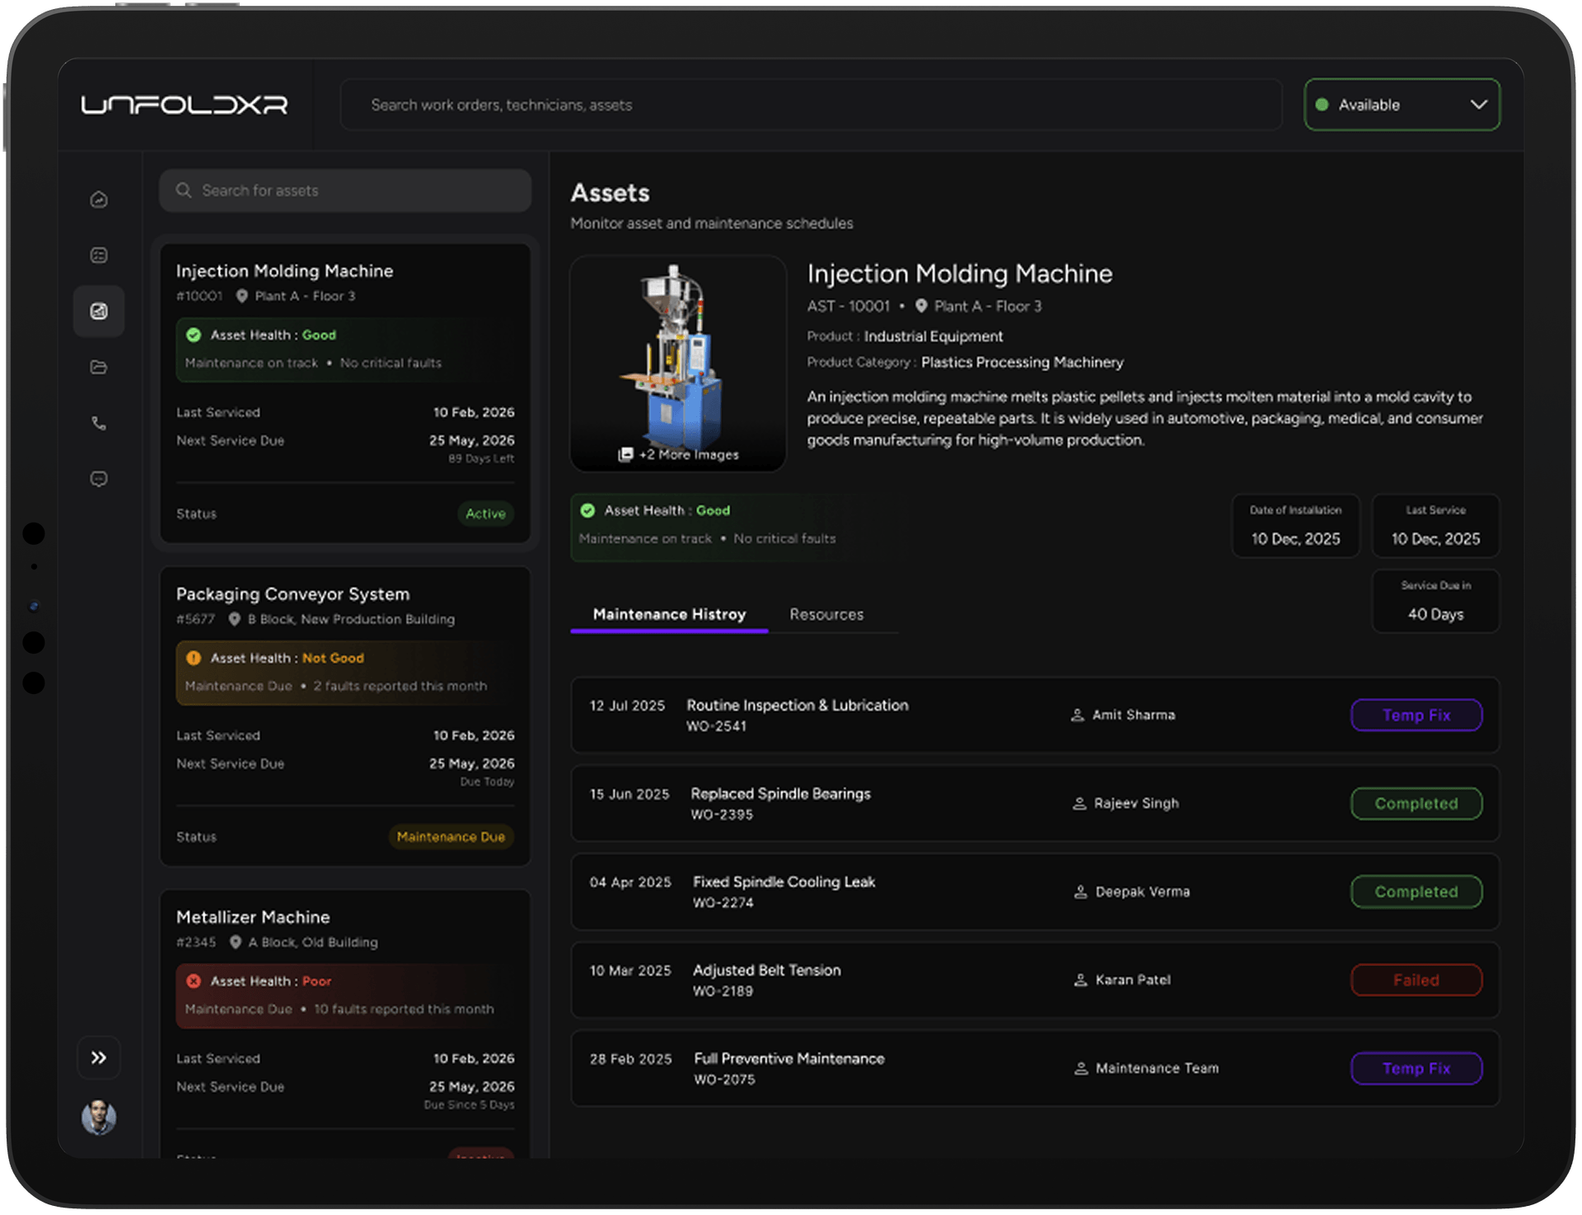The image size is (1582, 1215).
Task: View +2 More Images on machine photo
Action: click(x=680, y=454)
